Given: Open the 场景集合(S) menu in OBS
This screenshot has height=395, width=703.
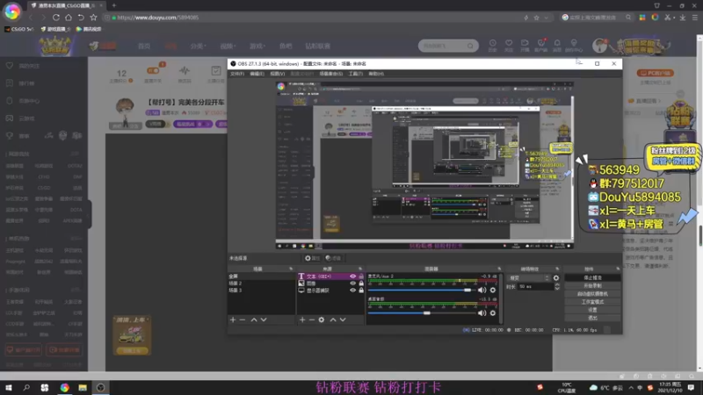Looking at the screenshot, I should tap(331, 74).
